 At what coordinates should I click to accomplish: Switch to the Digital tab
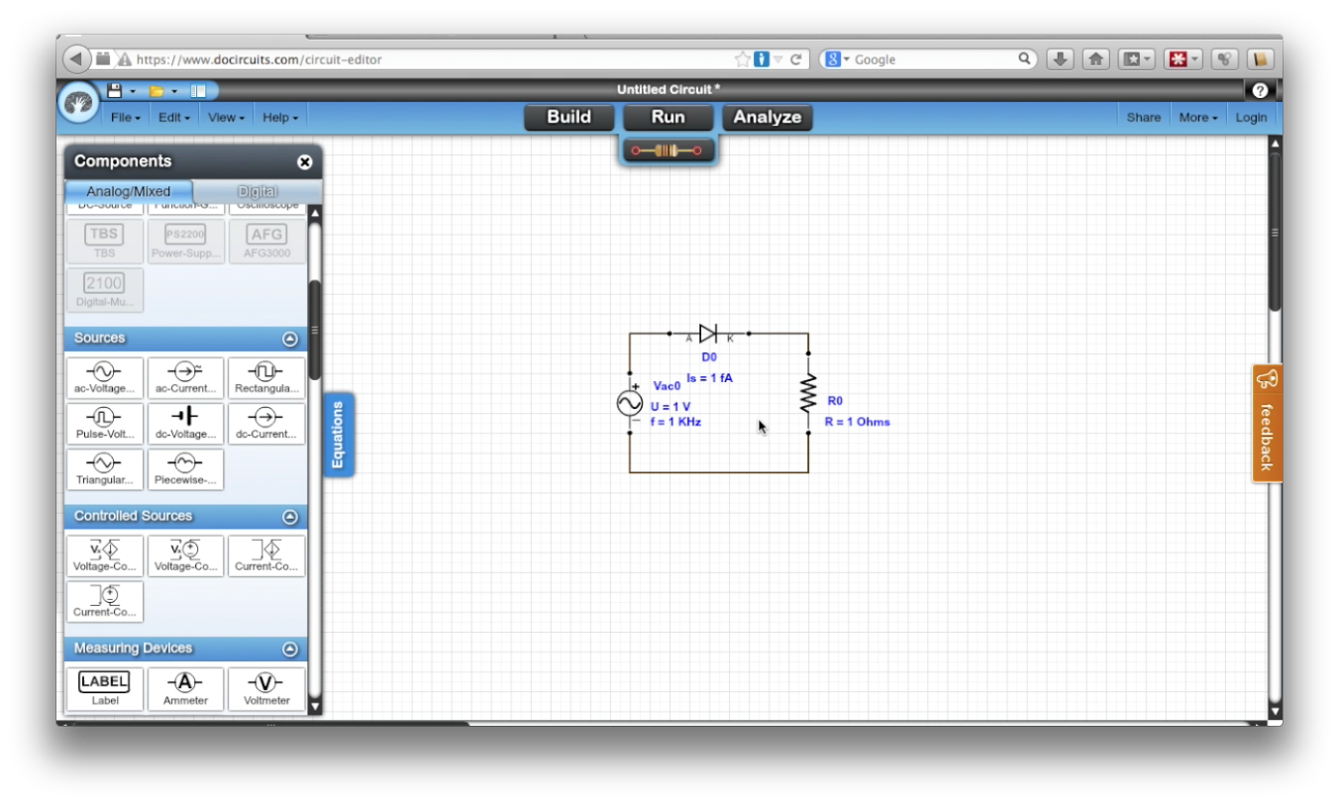pos(257,191)
